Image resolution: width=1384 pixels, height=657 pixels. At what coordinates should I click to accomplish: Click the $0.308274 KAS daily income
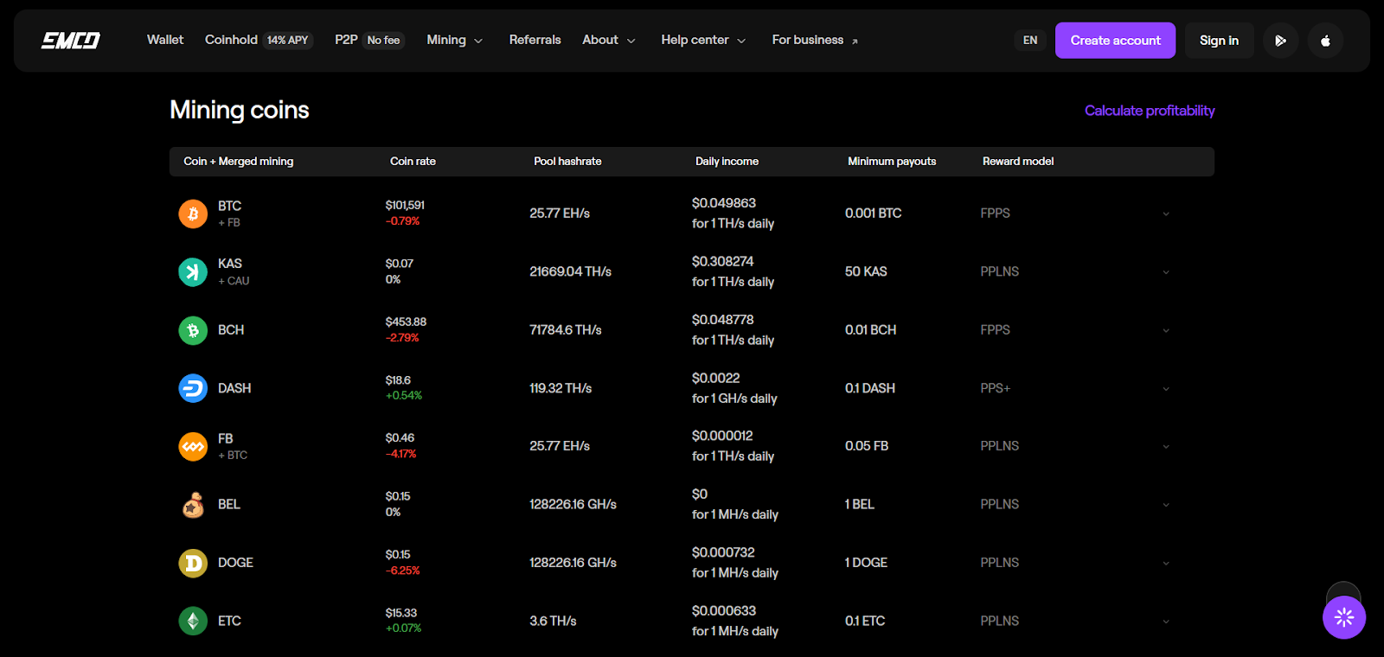pyautogui.click(x=722, y=261)
